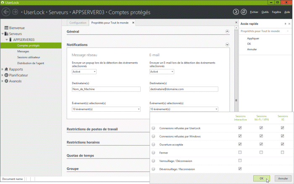This screenshot has height=184, width=294.
Task: Click Annuler in the events popup
Action: pos(283,179)
